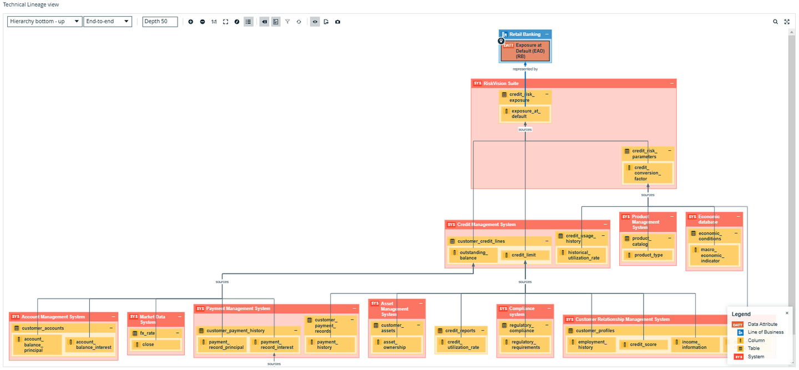Screen dimensions: 799x370
Task: Toggle the eye visibility button
Action: point(315,22)
